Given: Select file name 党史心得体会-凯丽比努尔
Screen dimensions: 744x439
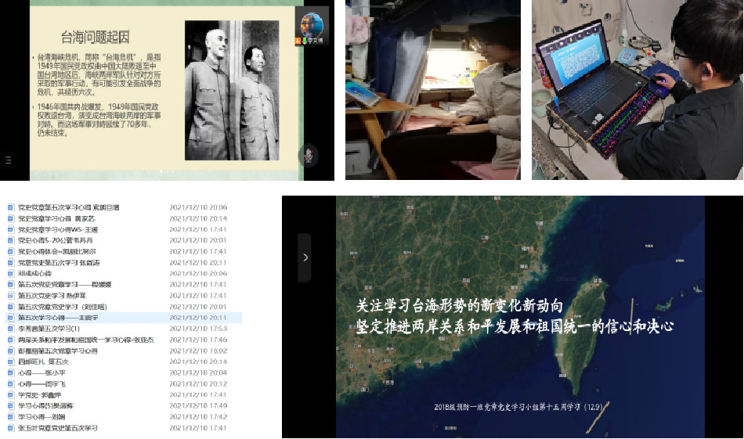Looking at the screenshot, I should [x=57, y=251].
